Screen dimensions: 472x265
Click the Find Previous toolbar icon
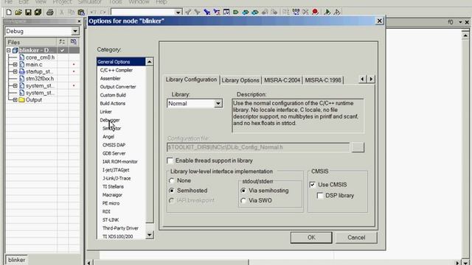tap(188, 12)
